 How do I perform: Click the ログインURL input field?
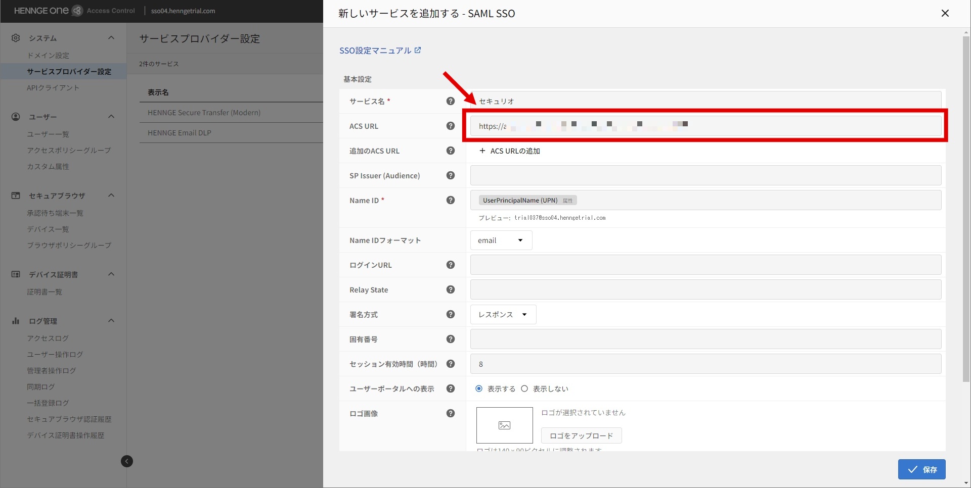(x=706, y=265)
